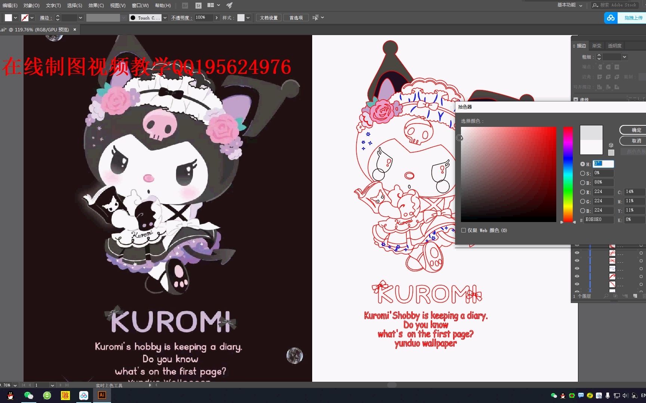Viewport: 646px width, 403px height.
Task: Open the 粗细 weight dropdown in Stroke panel
Action: tap(624, 57)
